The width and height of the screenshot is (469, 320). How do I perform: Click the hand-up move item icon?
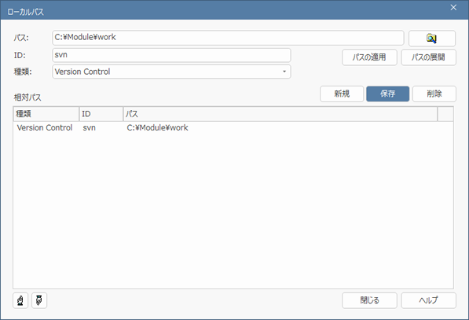(20, 300)
